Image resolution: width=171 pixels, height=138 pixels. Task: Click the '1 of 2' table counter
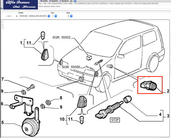[x=9, y=16]
